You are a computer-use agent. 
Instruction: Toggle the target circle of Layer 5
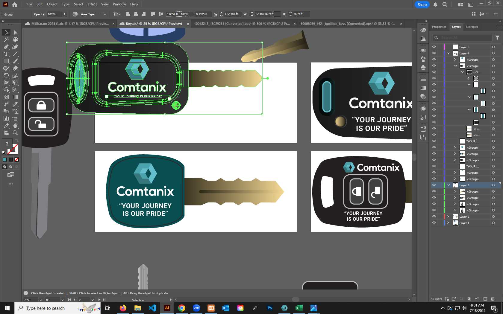pos(493,47)
